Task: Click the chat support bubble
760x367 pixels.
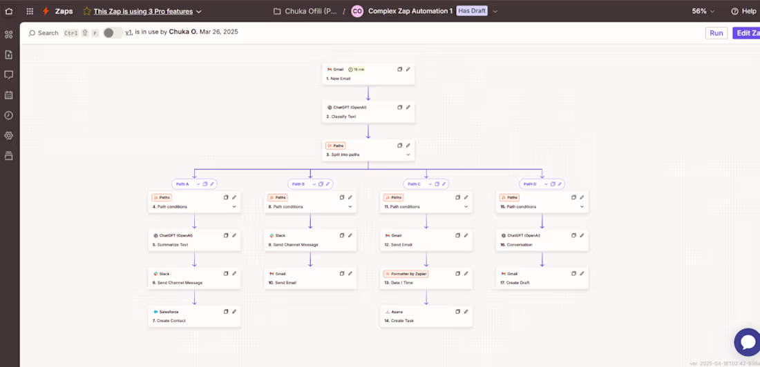Action: [x=748, y=342]
